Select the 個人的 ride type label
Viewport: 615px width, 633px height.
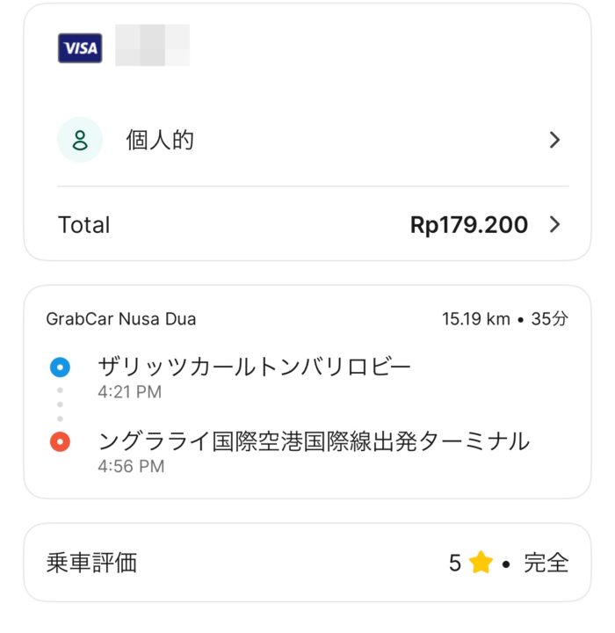coord(160,140)
